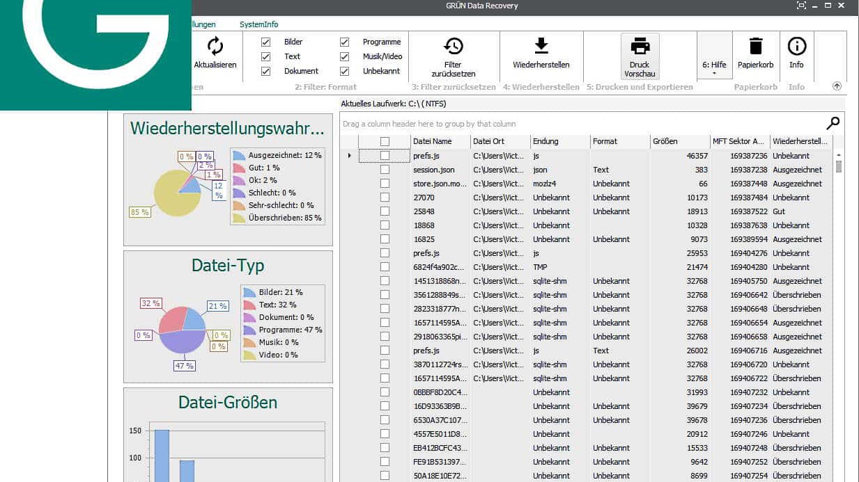Click the scrollbar up arrow of table
The height and width of the screenshot is (482, 859).
click(x=838, y=155)
